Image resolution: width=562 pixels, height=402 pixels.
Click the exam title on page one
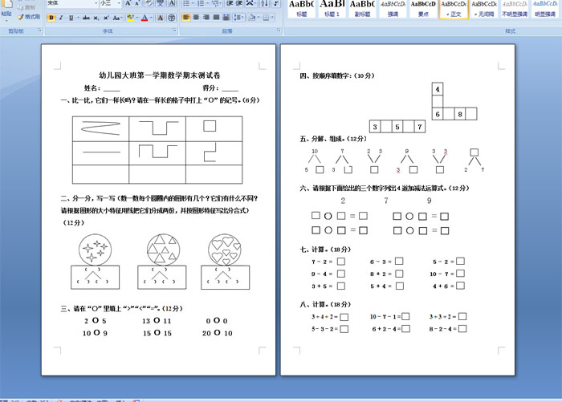[x=160, y=75]
